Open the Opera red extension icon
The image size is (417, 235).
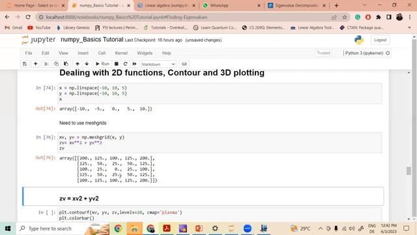pyautogui.click(x=368, y=17)
